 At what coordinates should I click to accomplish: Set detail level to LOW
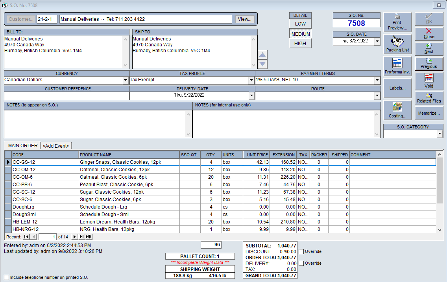[x=300, y=24]
